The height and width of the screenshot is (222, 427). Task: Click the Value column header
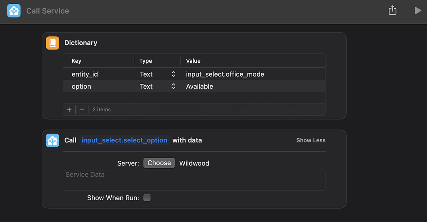pyautogui.click(x=193, y=61)
